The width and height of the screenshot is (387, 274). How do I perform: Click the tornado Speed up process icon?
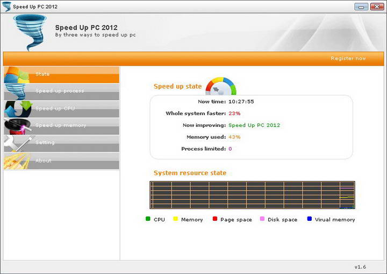click(16, 92)
